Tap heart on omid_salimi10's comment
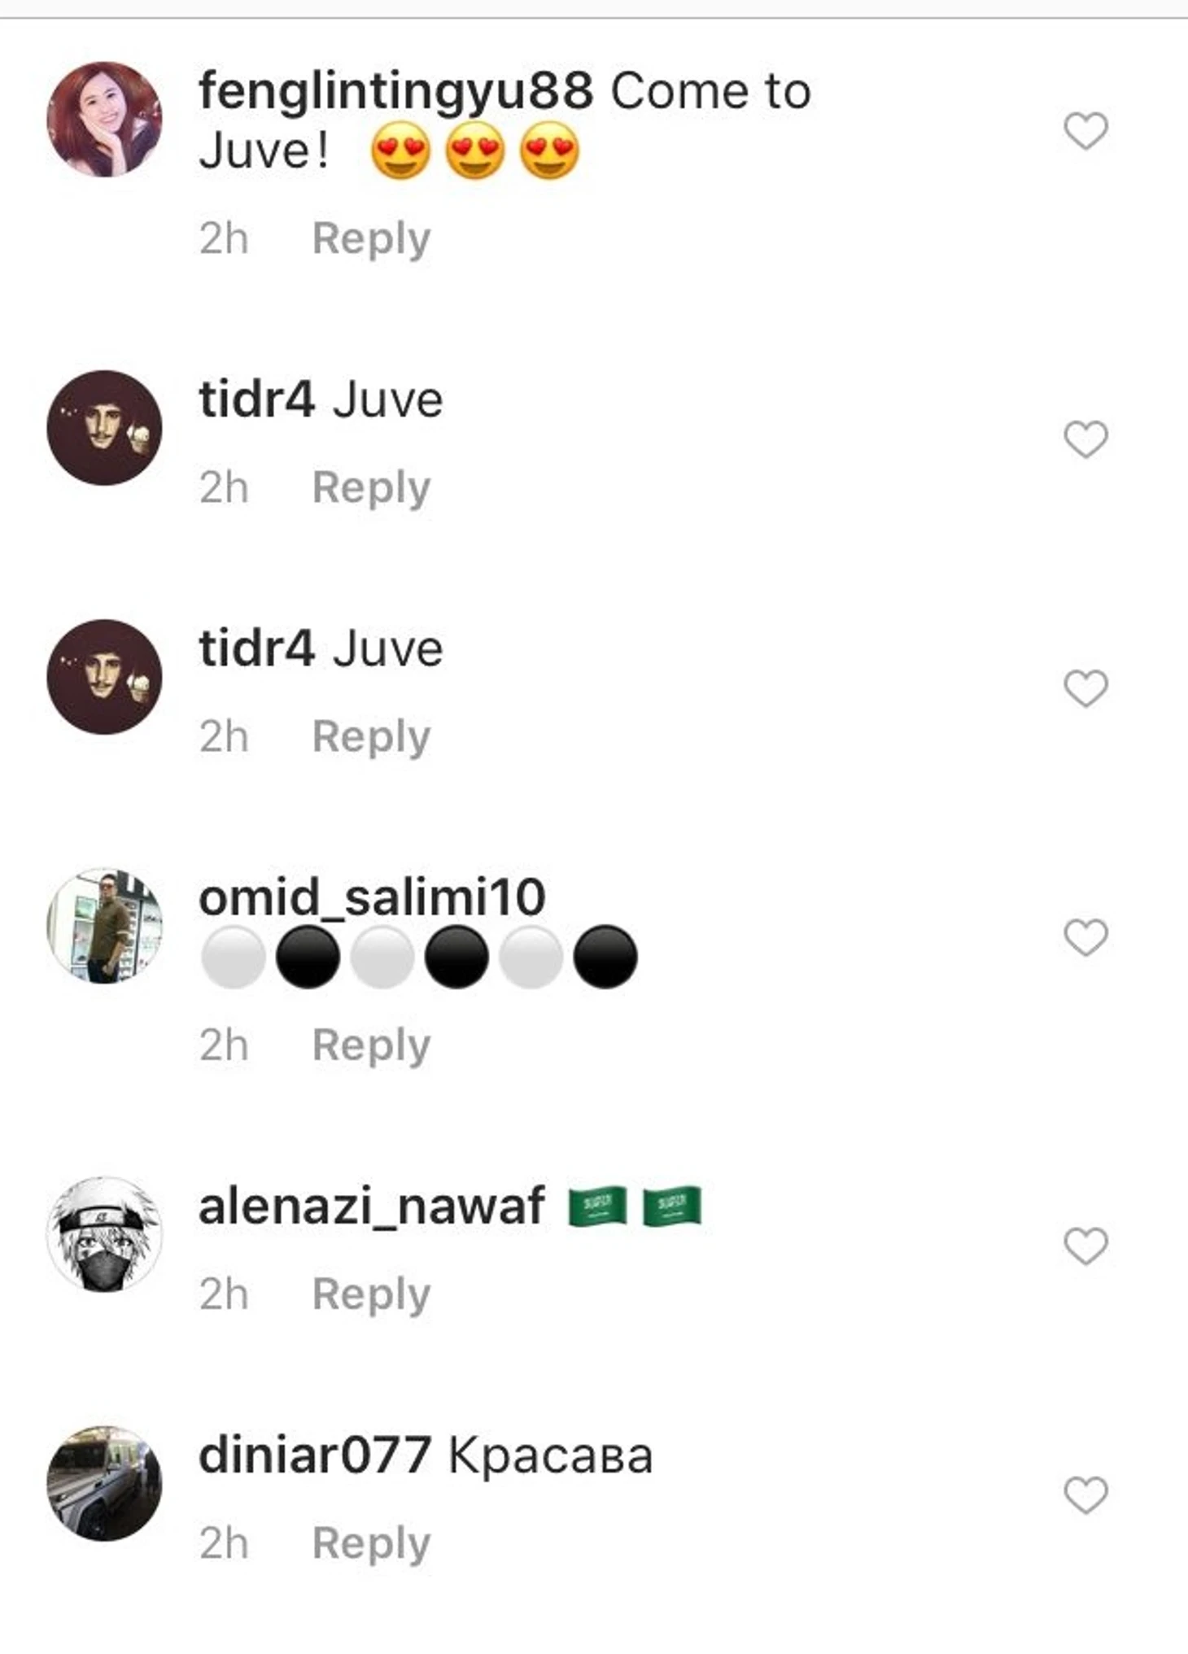This screenshot has width=1188, height=1654. click(x=1086, y=938)
